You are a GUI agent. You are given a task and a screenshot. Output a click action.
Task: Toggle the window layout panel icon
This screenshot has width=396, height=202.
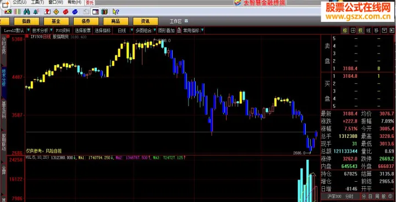pyautogui.click(x=96, y=11)
